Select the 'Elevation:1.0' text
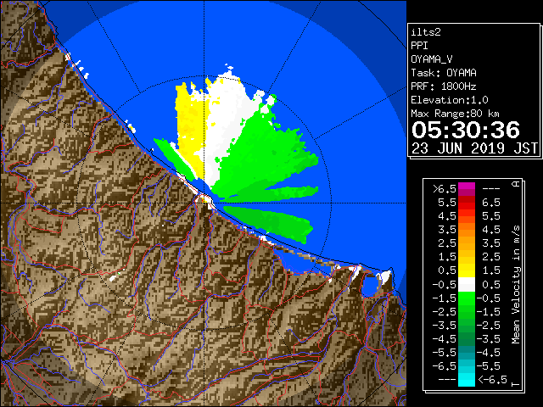 coord(450,100)
